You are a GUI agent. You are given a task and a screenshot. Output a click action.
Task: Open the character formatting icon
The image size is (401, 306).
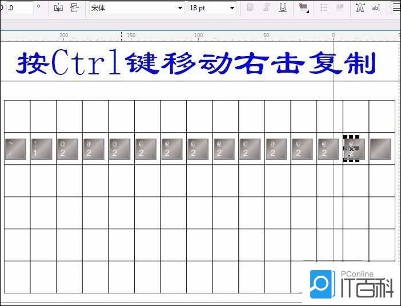point(360,8)
